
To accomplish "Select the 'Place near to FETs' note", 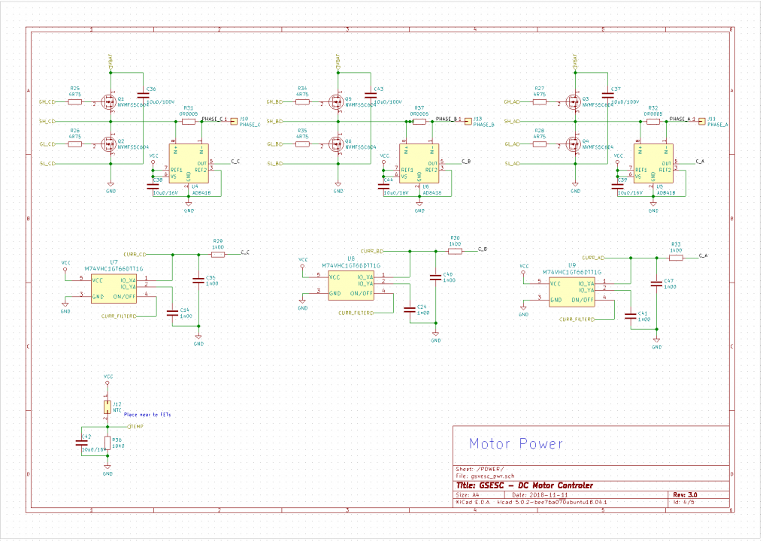I will click(147, 415).
